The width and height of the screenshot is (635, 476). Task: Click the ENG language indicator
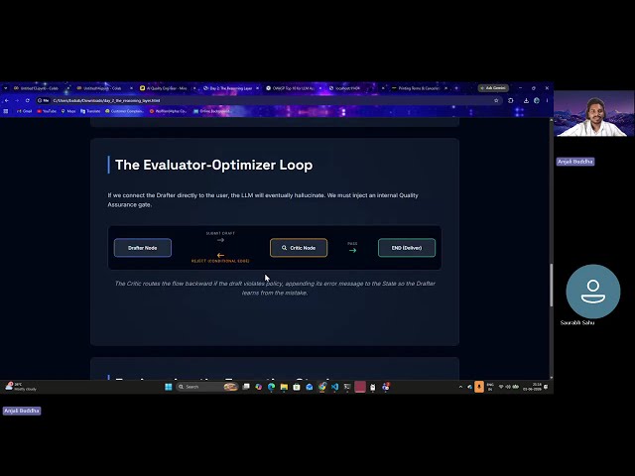tap(490, 387)
